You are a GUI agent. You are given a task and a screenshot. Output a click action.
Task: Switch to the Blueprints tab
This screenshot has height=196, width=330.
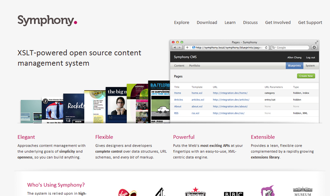[x=294, y=66]
